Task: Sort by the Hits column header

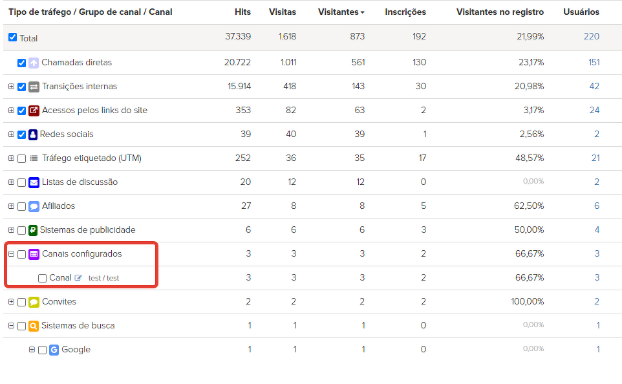Action: [242, 12]
